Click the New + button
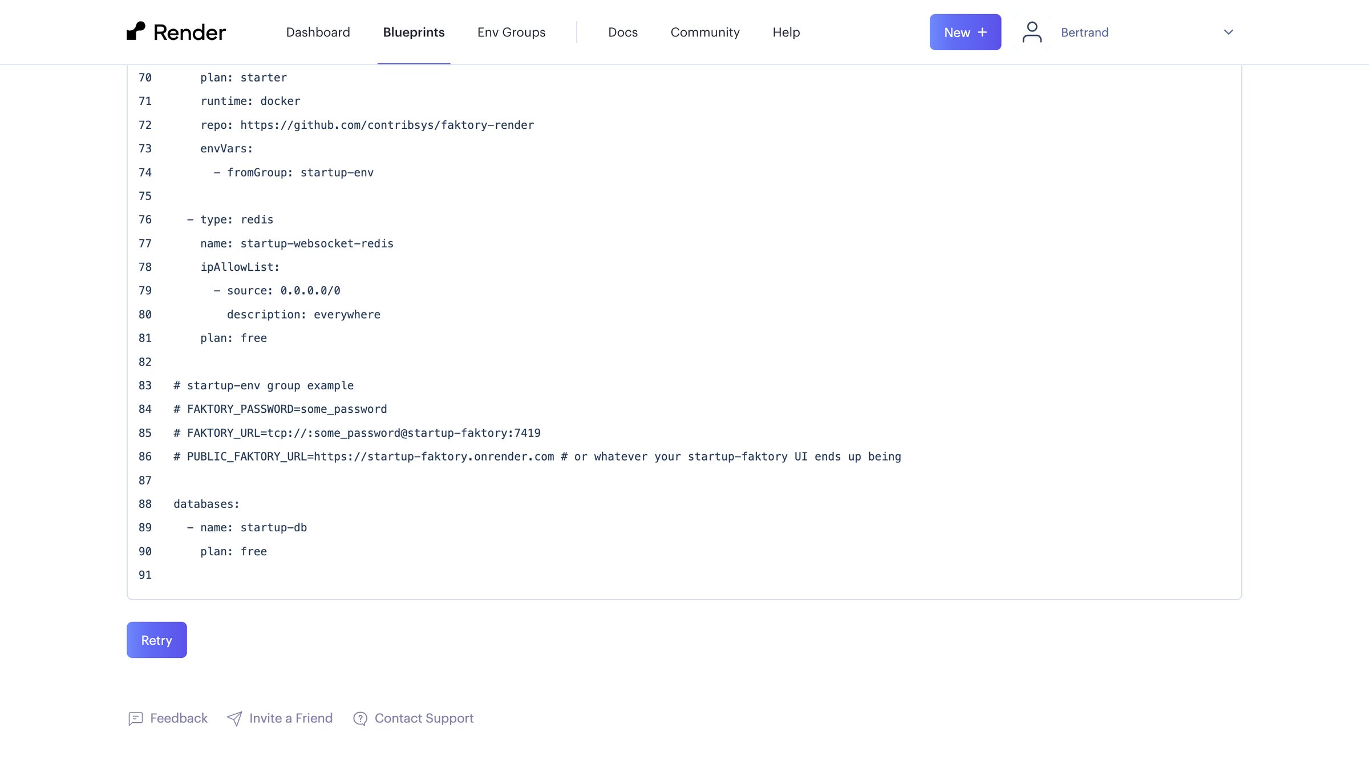Screen dimensions: 1369x757 click(965, 32)
